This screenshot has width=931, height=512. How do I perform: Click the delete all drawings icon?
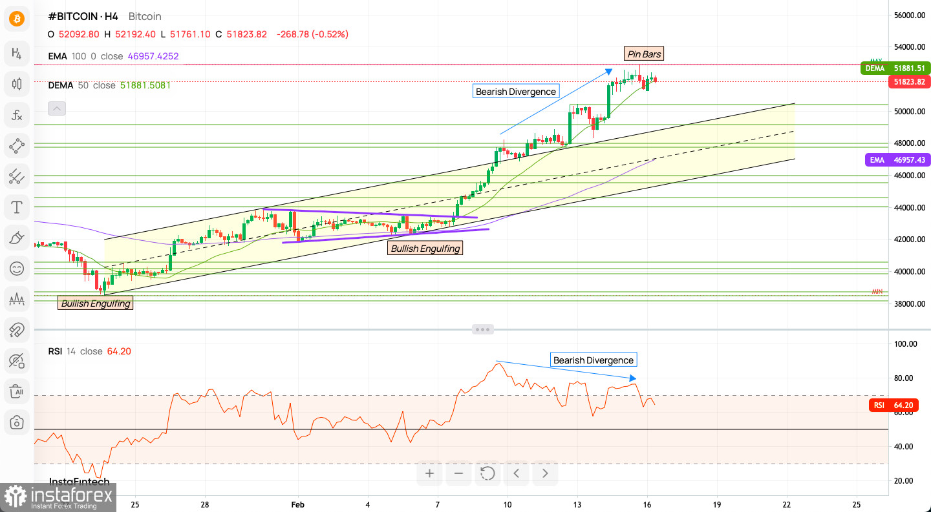pos(17,392)
